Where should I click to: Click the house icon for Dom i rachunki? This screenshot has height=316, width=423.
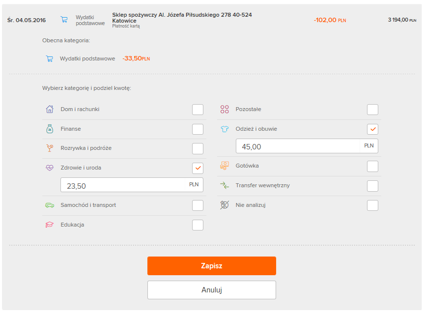pyautogui.click(x=49, y=109)
